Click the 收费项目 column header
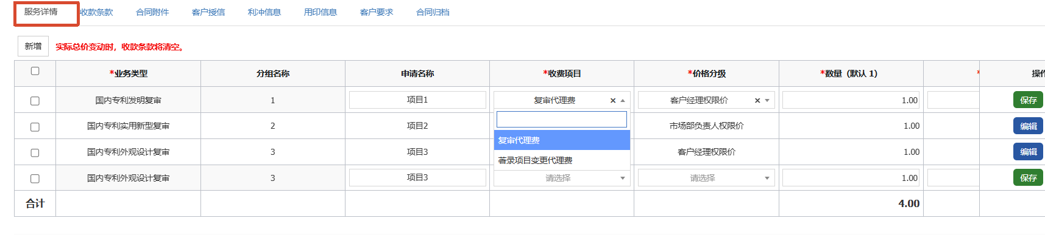Image resolution: width=1045 pixels, height=235 pixels. tap(562, 73)
